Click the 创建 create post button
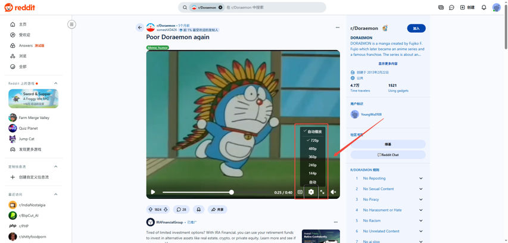The width and height of the screenshot is (508, 243). 467,8
